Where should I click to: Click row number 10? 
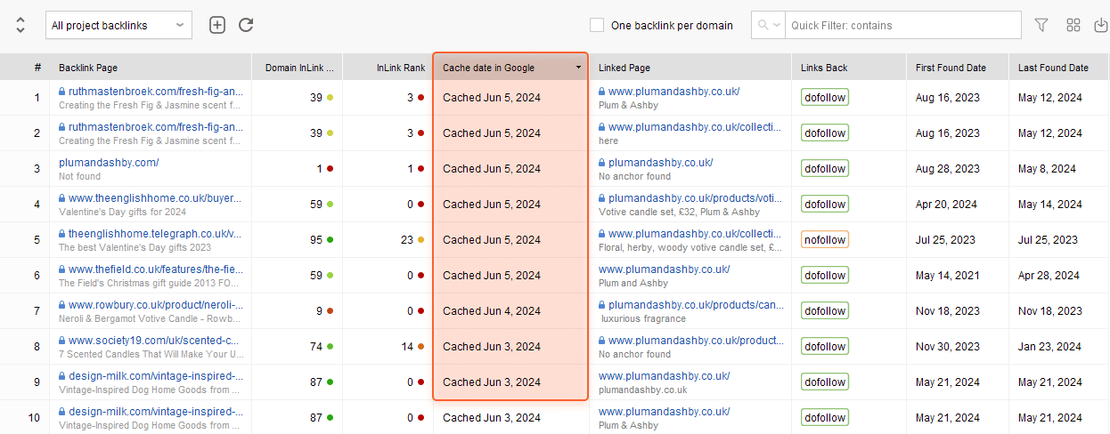coord(35,417)
